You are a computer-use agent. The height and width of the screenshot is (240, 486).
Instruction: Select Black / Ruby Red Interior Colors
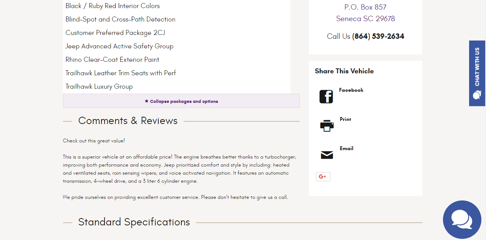[x=113, y=6]
